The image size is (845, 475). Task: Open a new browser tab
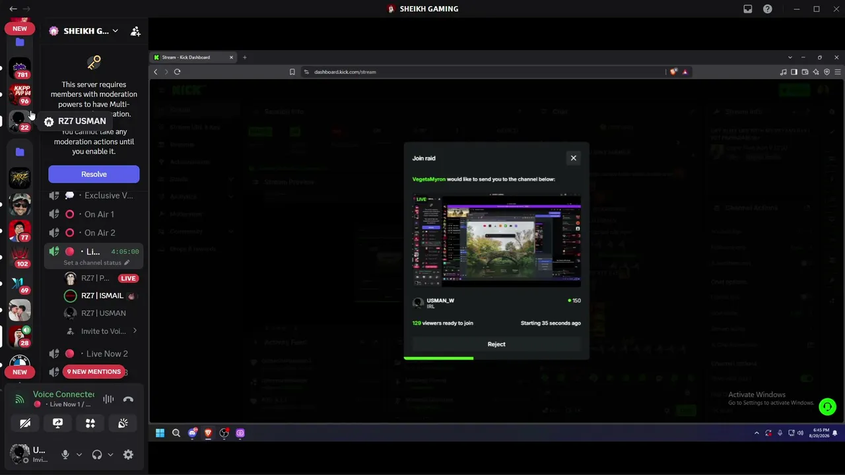coord(244,57)
